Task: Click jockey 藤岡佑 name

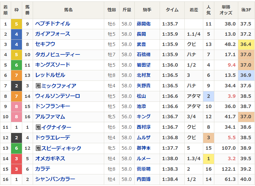Action: [x=143, y=24]
